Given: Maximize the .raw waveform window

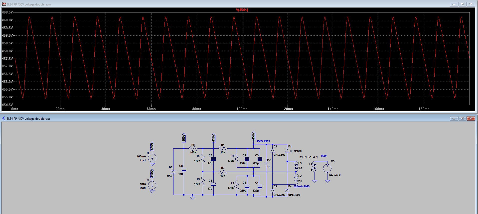Looking at the screenshot, I should [x=462, y=4].
